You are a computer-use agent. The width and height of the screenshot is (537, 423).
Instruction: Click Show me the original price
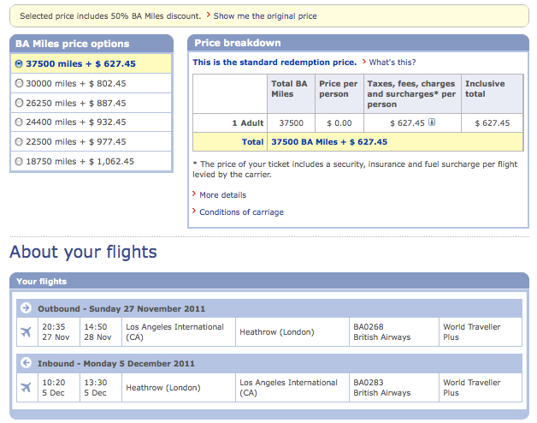coord(265,16)
